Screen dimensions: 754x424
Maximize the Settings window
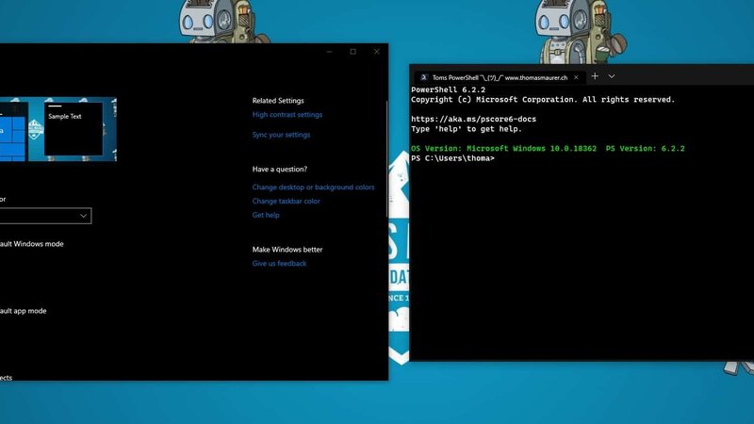pos(352,52)
